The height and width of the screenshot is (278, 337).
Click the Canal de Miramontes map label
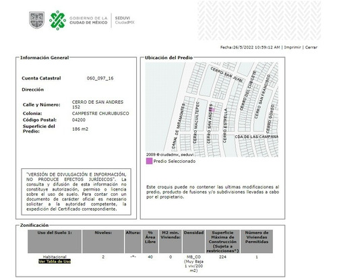click(178, 126)
